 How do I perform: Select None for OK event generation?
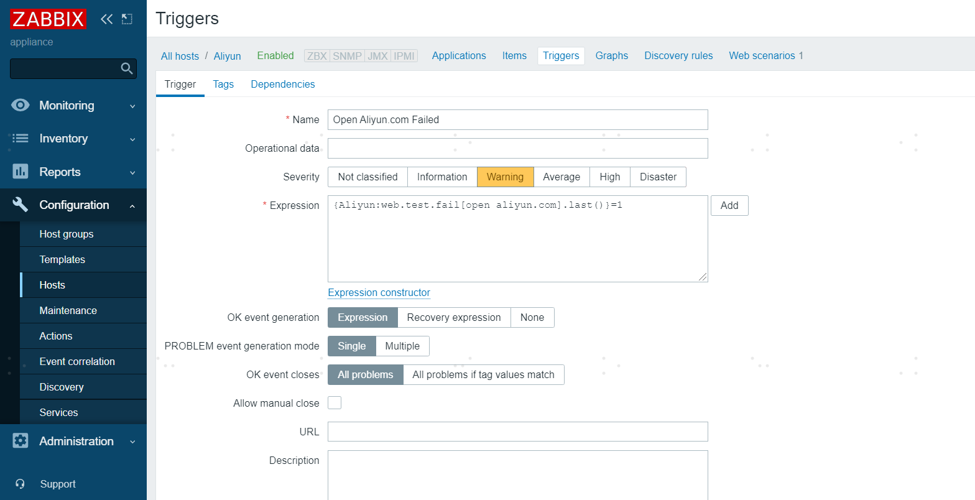[x=532, y=317]
